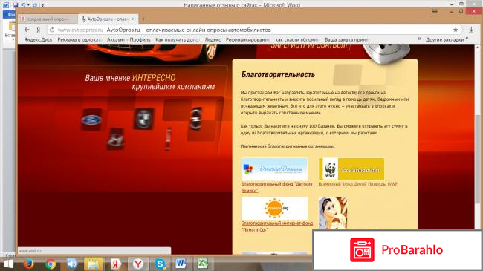The width and height of the screenshot is (483, 271).
Task: Open the Ваша заявка прин… bookmark
Action: [x=346, y=40]
